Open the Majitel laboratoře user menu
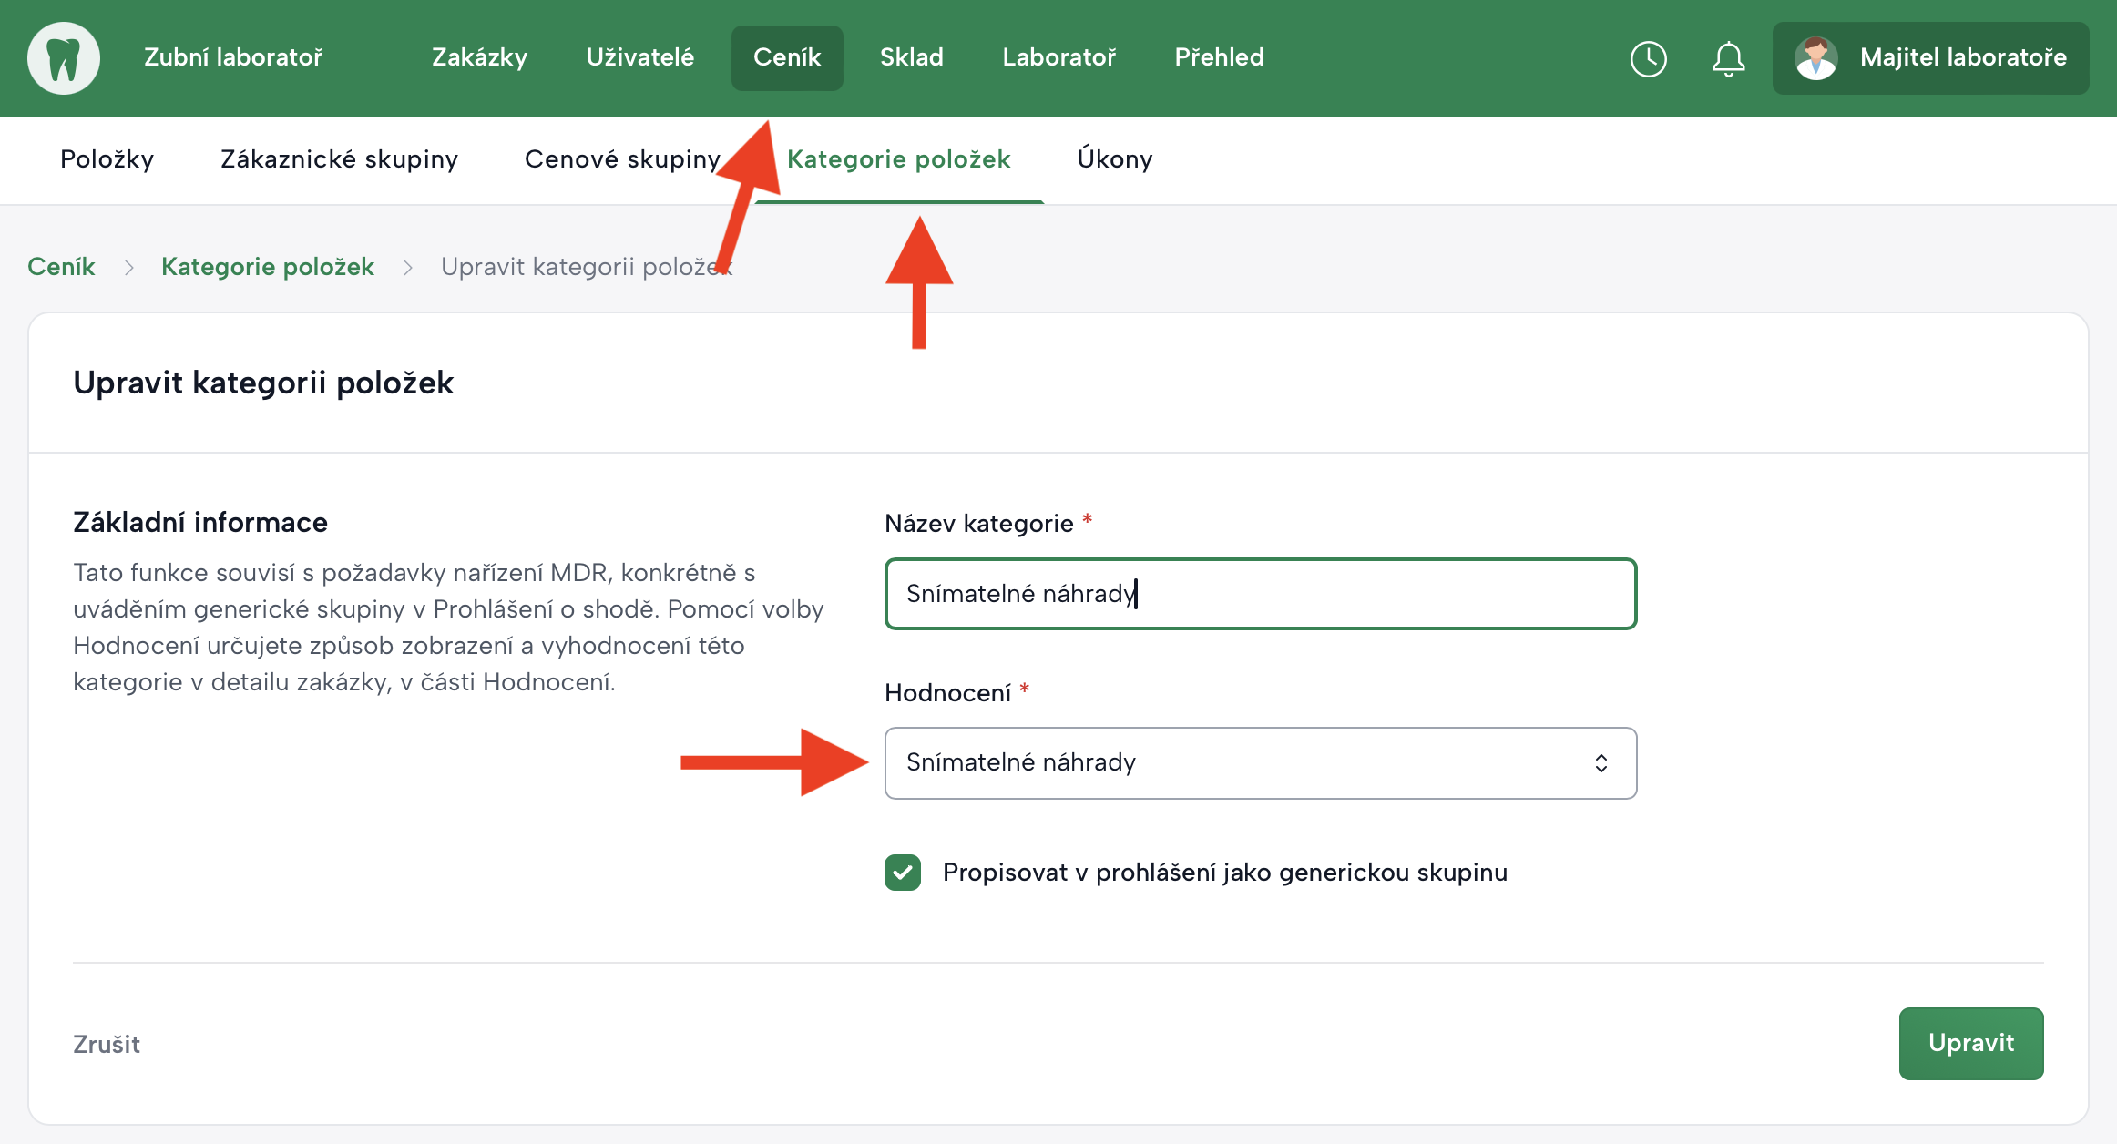 1930,58
